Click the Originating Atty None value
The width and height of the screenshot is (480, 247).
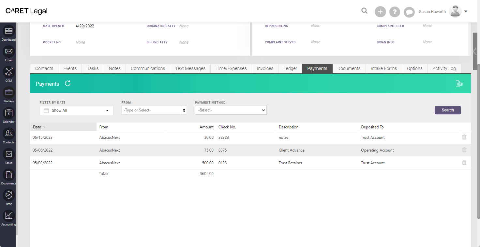pyautogui.click(x=184, y=26)
